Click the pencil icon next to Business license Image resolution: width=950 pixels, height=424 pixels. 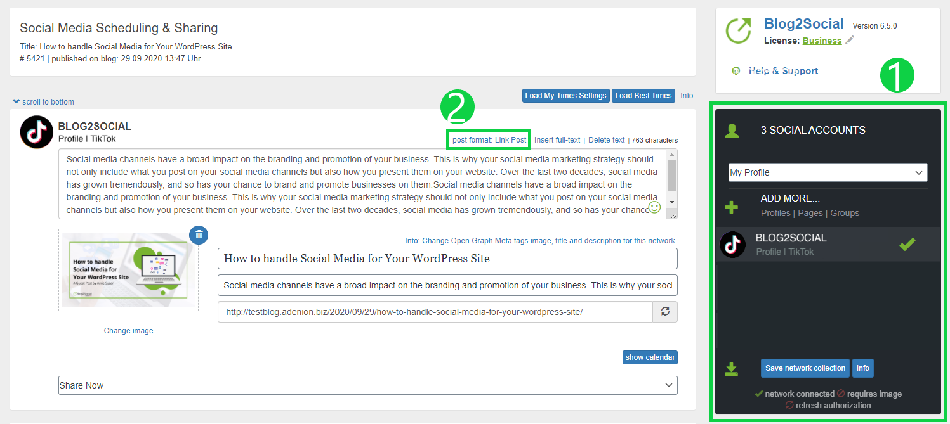point(850,40)
